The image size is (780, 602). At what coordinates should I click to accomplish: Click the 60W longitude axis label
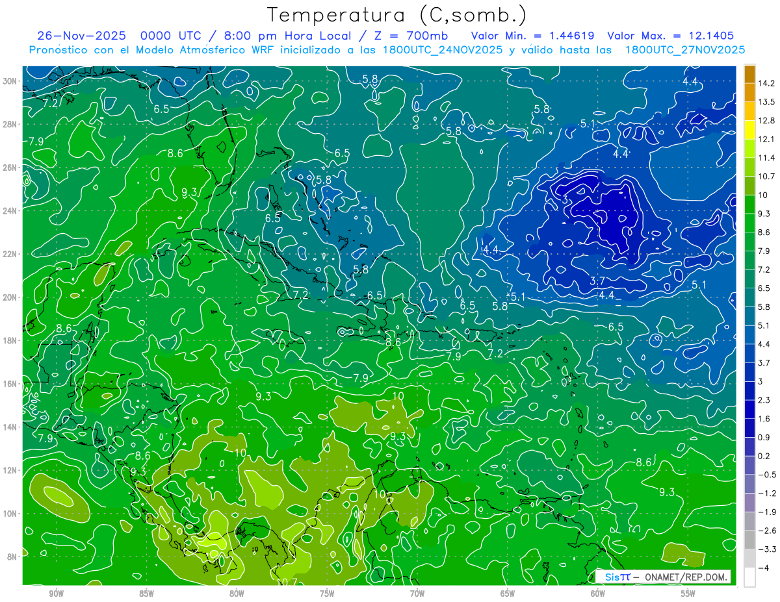(x=597, y=593)
